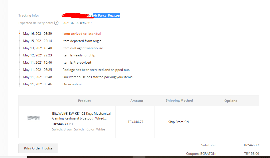Click 'Item is at agent warehouse' entry
The width and height of the screenshot is (270, 158).
pyautogui.click(x=83, y=48)
